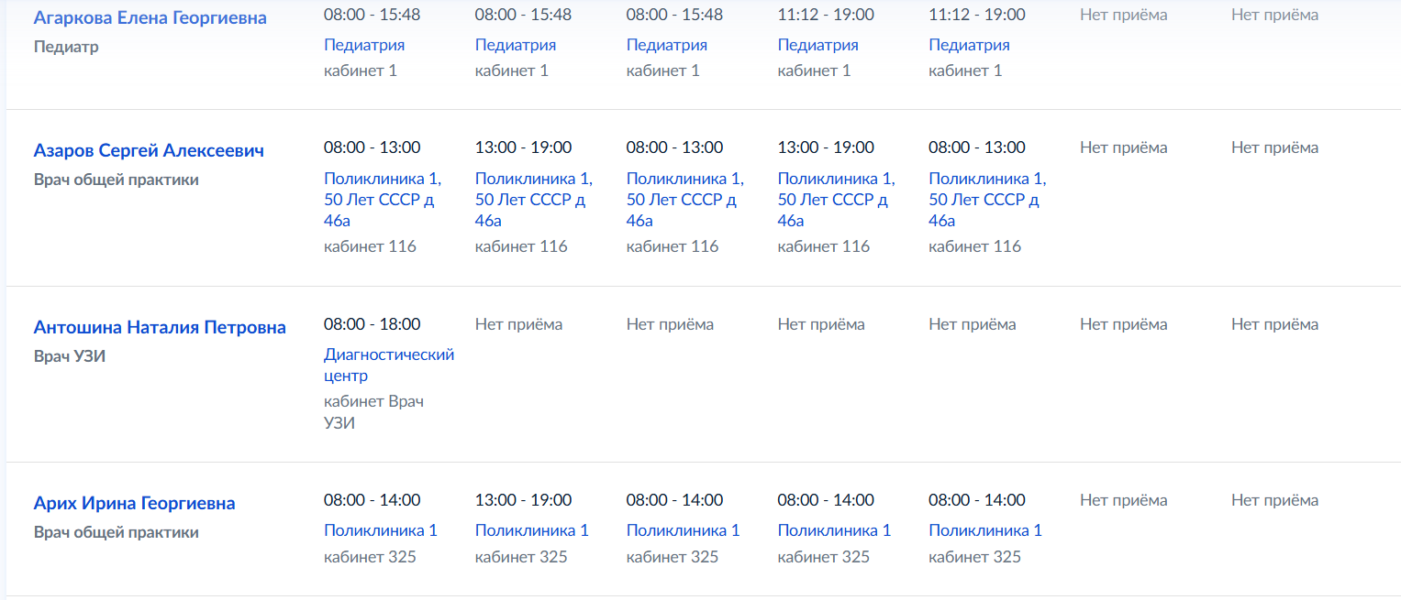
Task: Open Азаров's last Поликлиника 1, 50 Лет СССР link
Action: 987,200
